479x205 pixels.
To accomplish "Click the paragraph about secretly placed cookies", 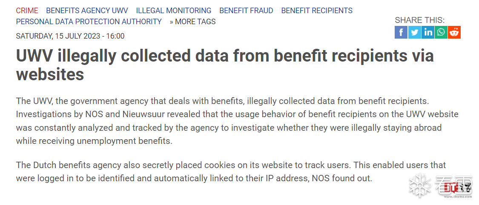I will (230, 171).
